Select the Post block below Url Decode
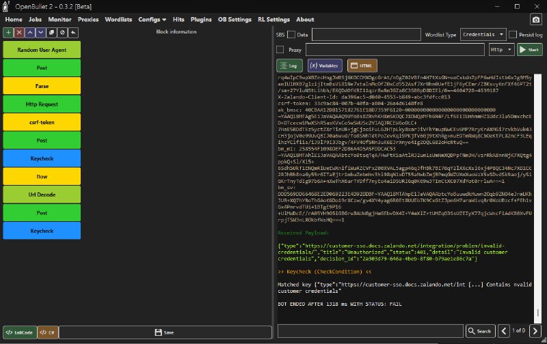 pos(42,213)
